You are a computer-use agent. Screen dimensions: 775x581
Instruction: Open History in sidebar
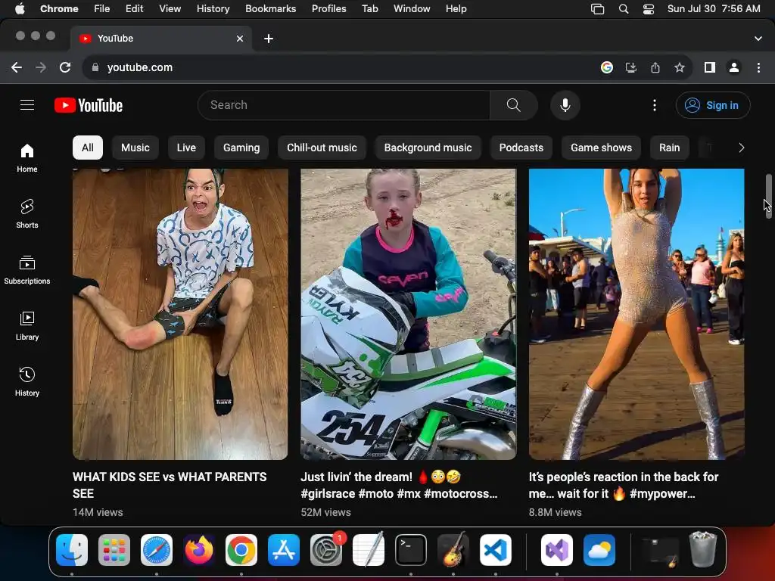(27, 381)
